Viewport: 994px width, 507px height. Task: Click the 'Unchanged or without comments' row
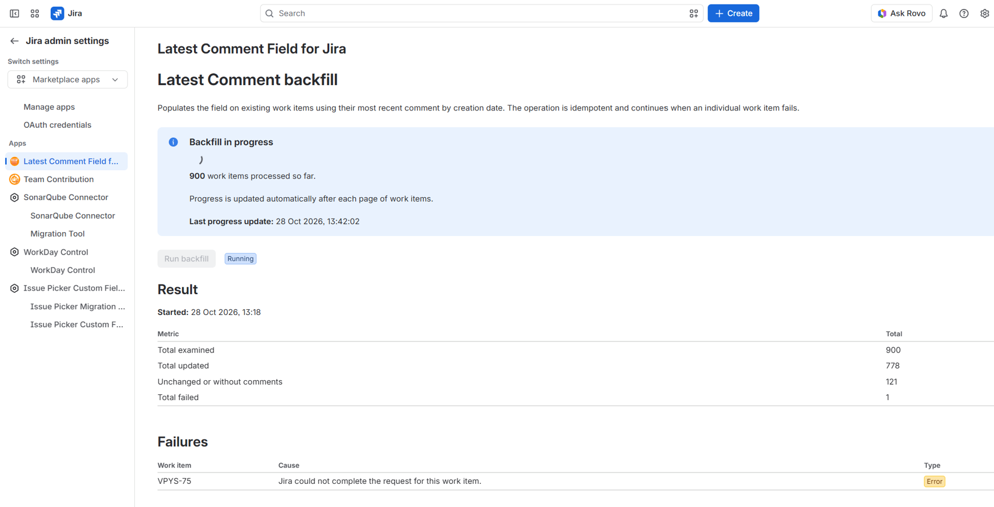coord(575,381)
